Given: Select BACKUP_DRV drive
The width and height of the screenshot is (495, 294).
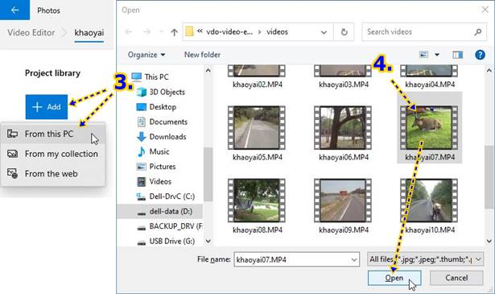Looking at the screenshot, I should pos(175,226).
